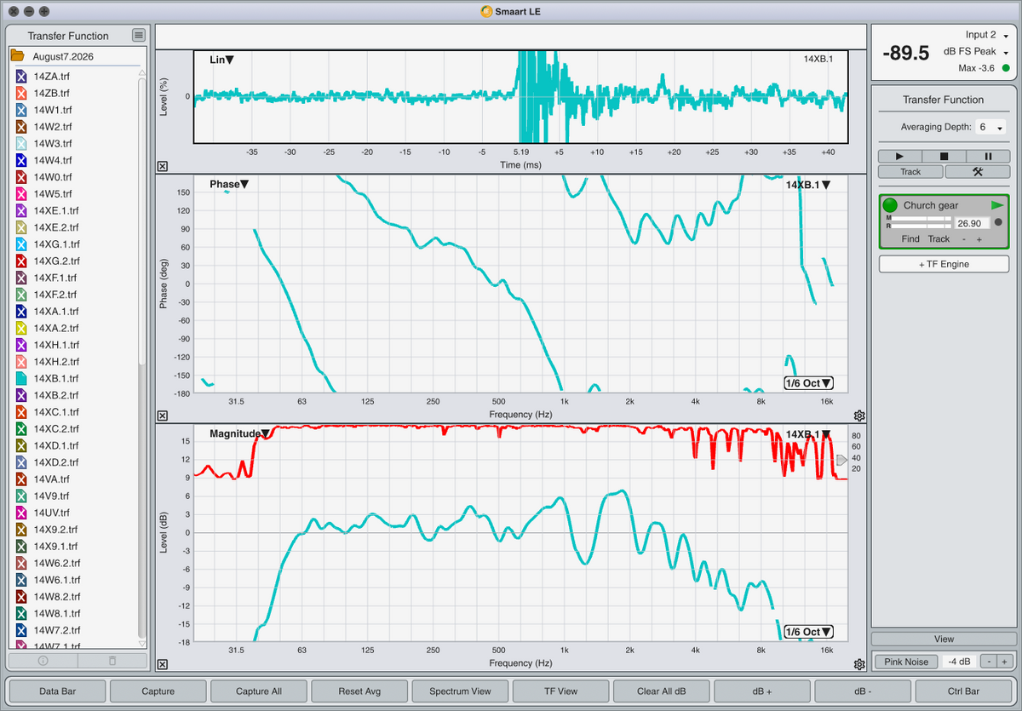This screenshot has width=1022, height=711.
Task: Click the red 14ZB.trf file icon
Action: [x=22, y=93]
